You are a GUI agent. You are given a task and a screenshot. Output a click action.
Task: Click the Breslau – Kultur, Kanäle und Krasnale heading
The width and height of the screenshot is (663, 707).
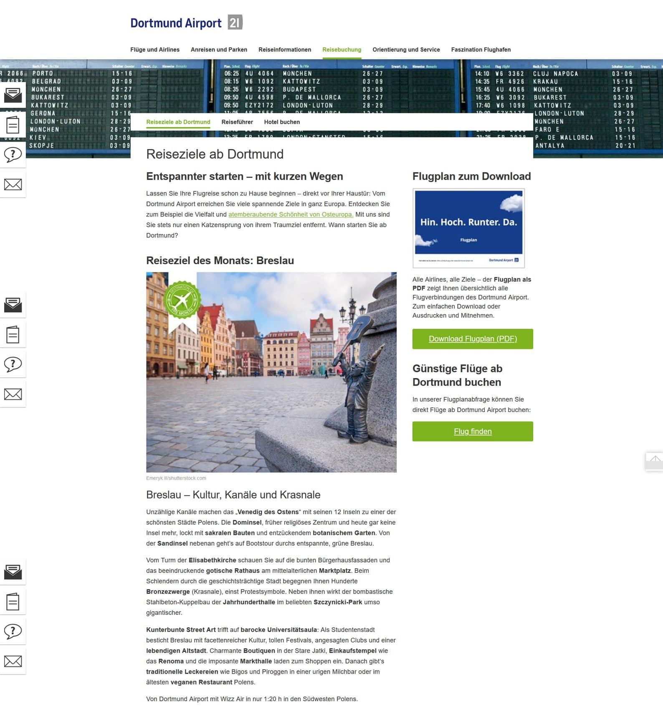pos(233,495)
